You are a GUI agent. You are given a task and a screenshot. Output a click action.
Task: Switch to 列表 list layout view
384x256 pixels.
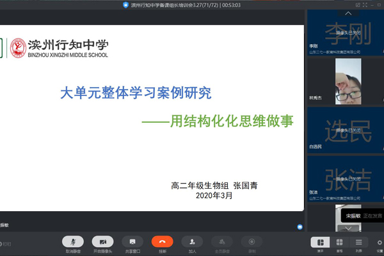359,243
